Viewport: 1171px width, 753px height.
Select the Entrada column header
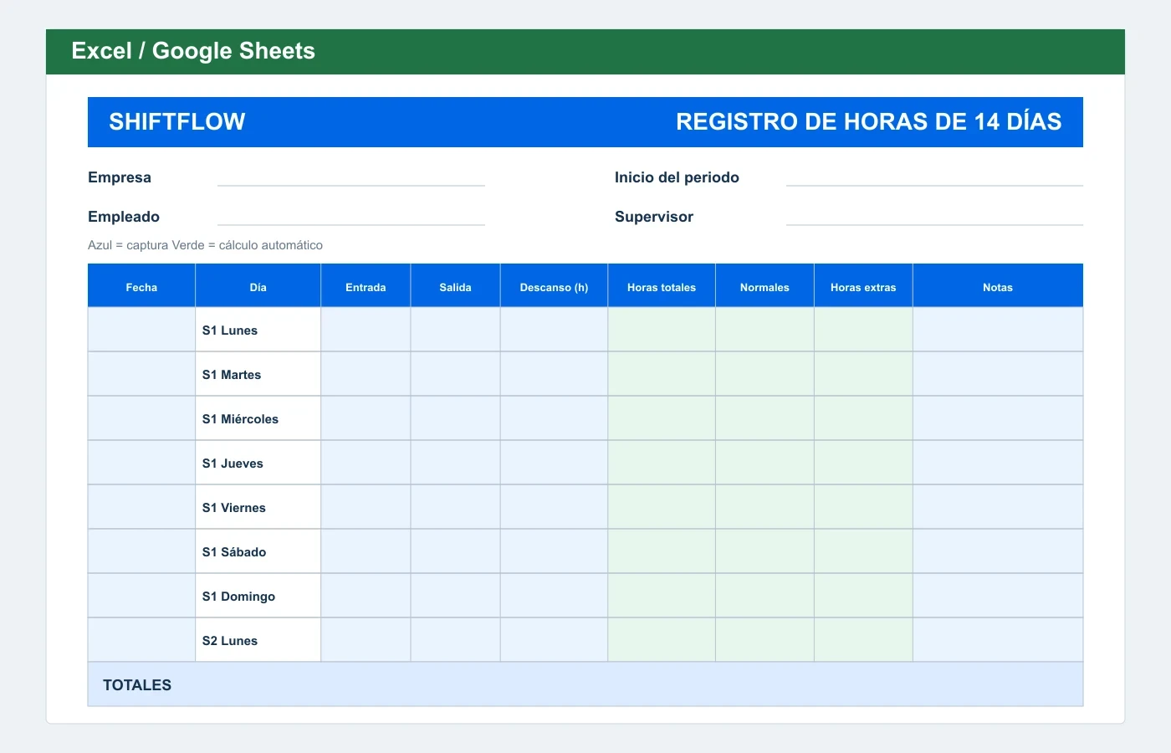366,286
